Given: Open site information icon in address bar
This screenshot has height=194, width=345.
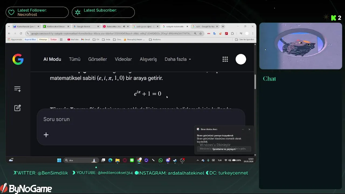Looking at the screenshot, I should (x=28, y=33).
